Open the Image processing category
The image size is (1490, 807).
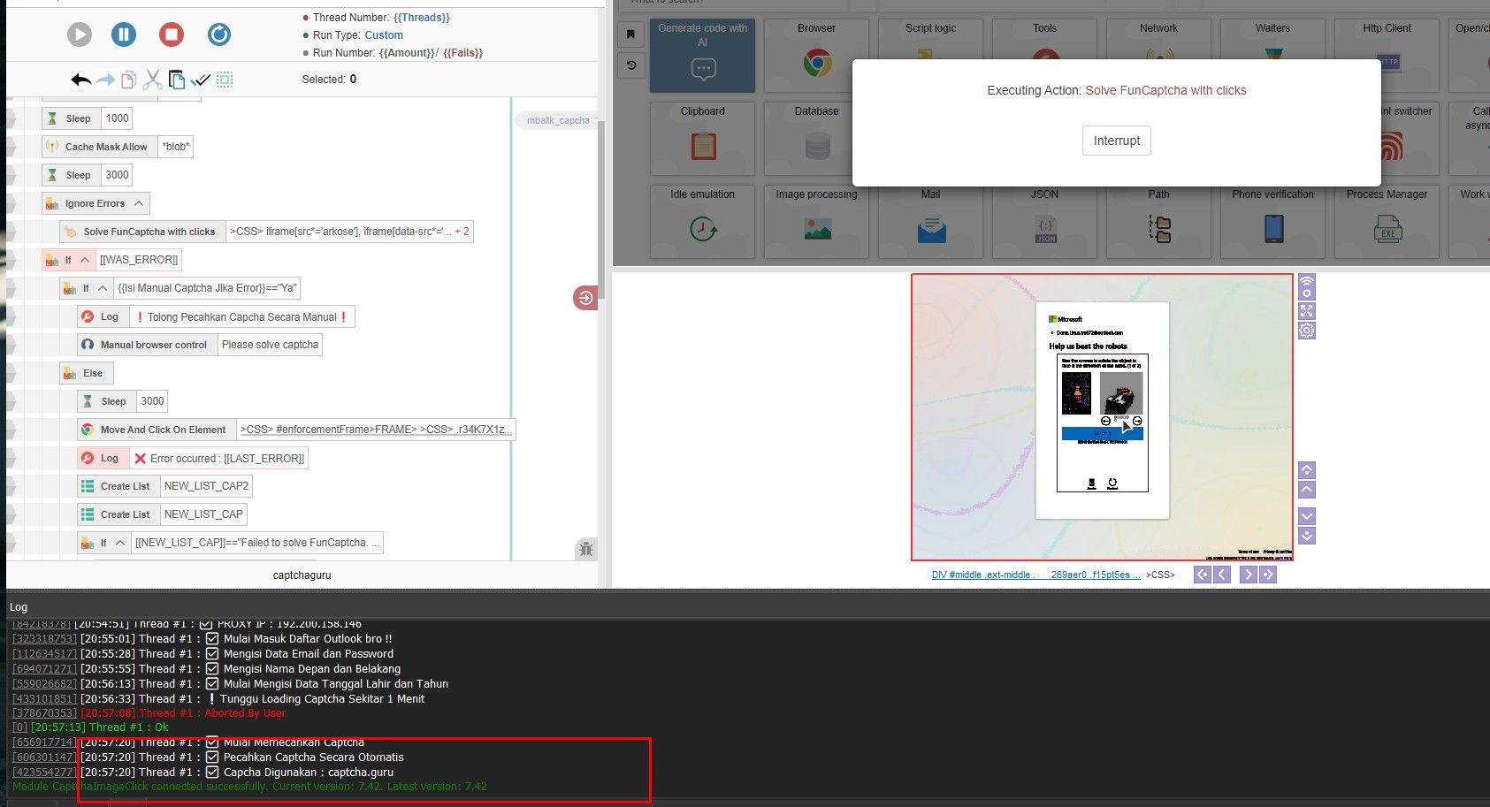815,219
